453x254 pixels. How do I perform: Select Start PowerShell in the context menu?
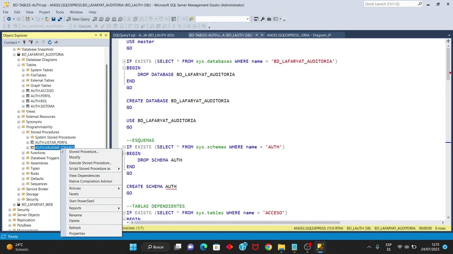click(x=81, y=201)
